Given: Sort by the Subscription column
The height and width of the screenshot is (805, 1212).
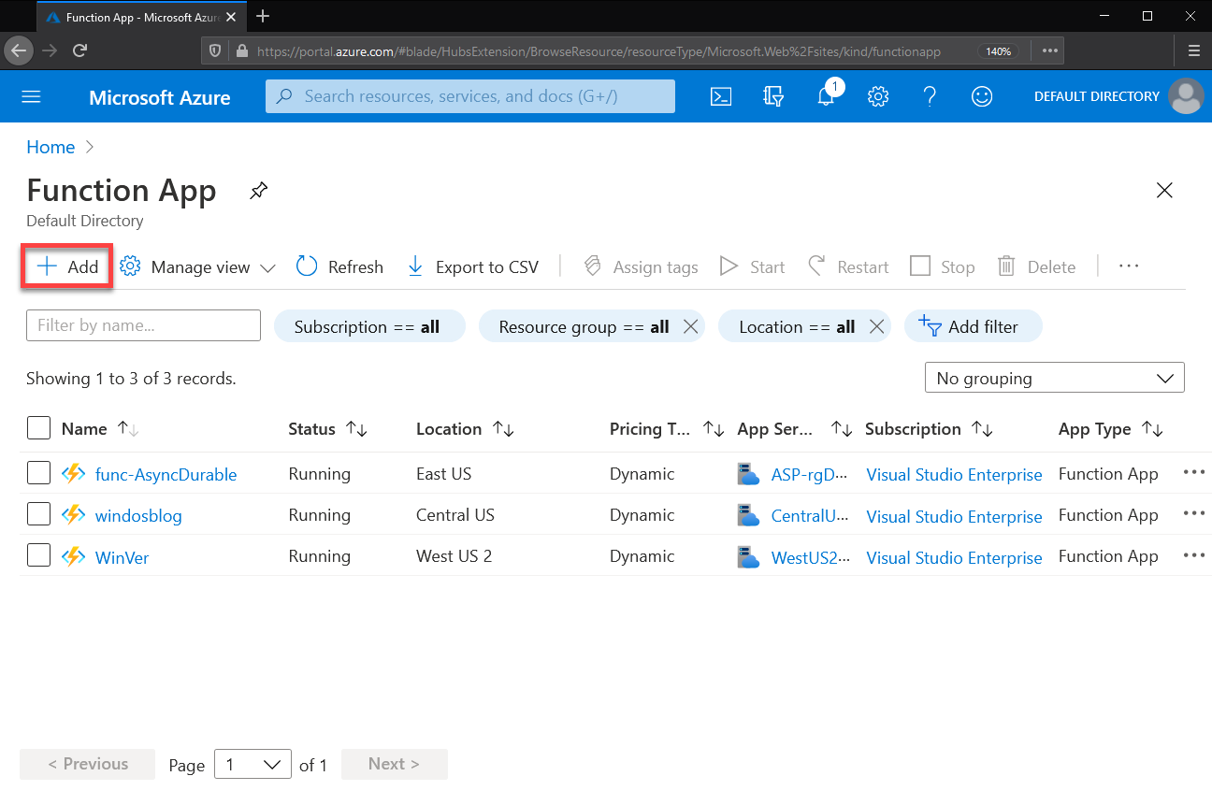Looking at the screenshot, I should click(x=930, y=428).
